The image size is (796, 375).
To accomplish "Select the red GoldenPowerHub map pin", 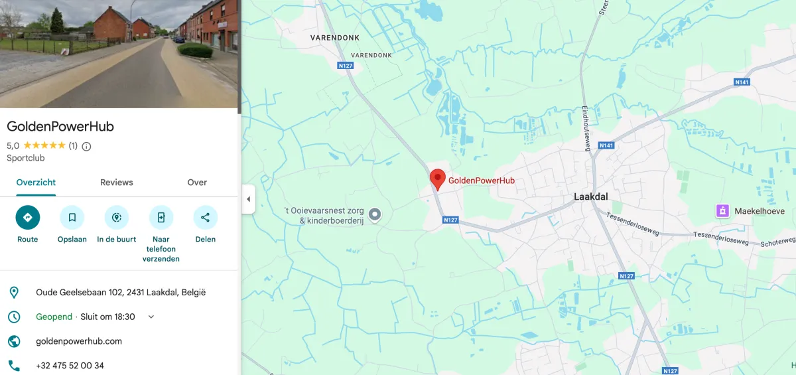I will (437, 180).
